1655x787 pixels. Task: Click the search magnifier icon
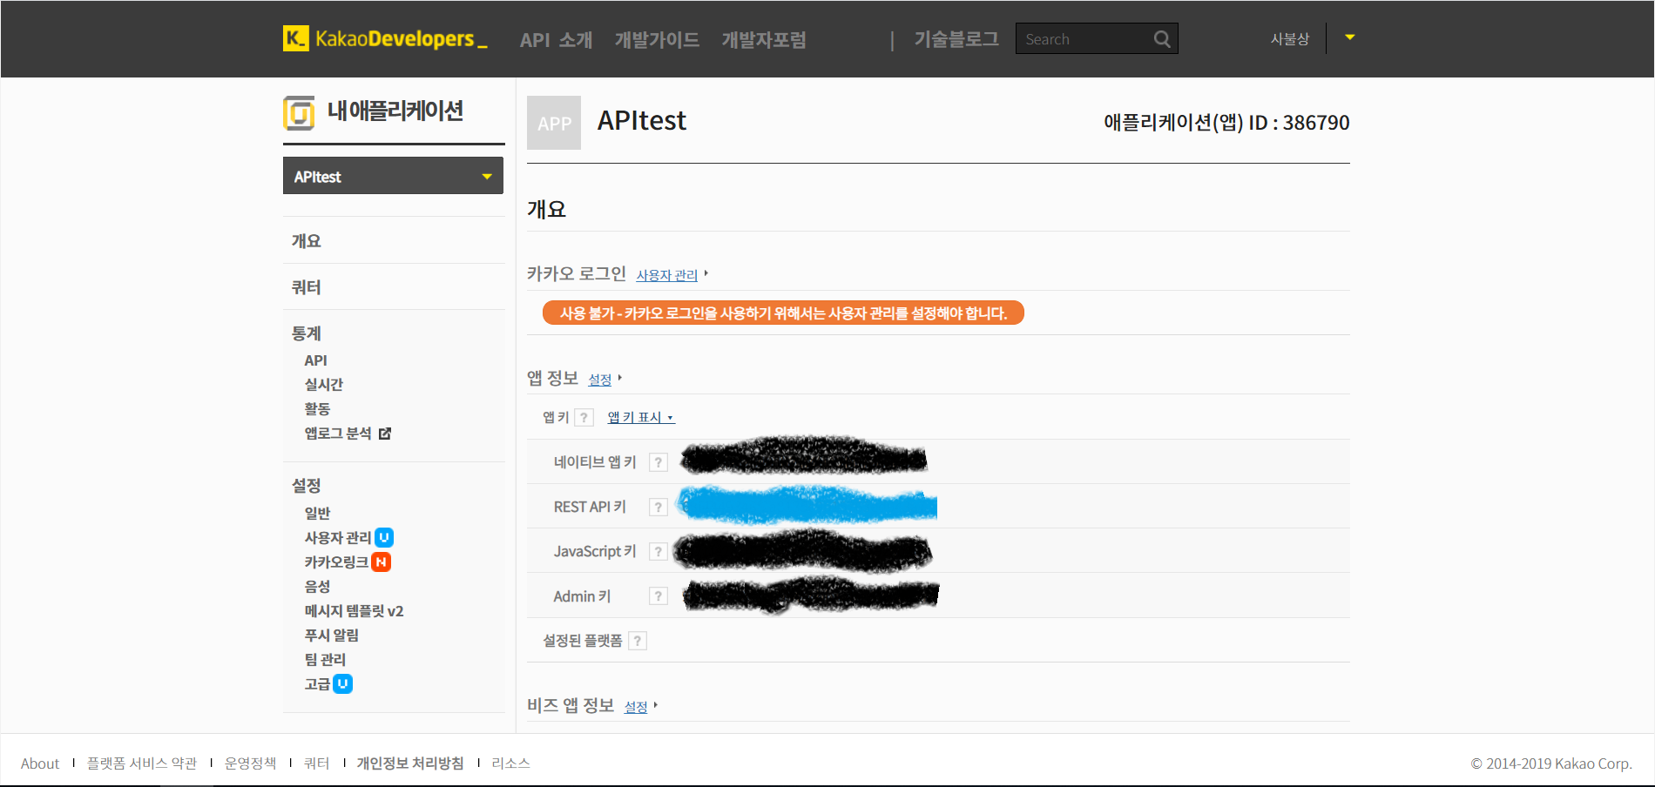[1162, 39]
